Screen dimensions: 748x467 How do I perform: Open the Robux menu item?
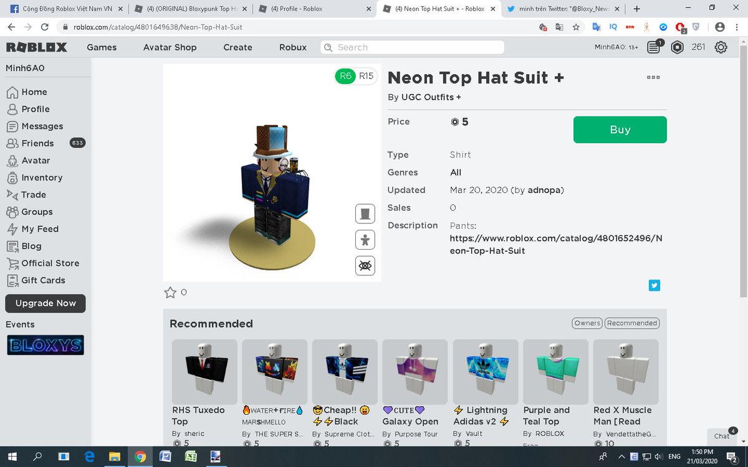point(293,47)
